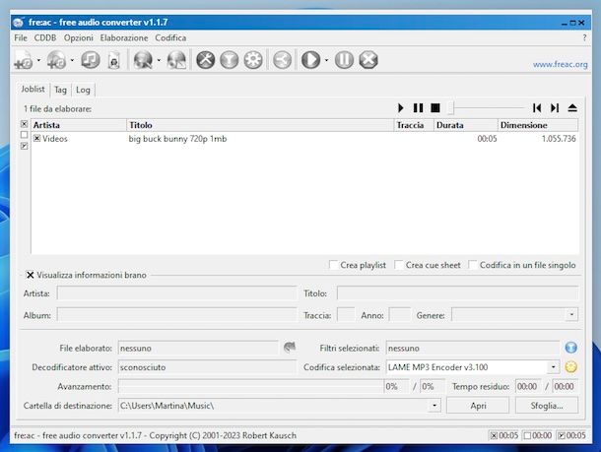Click the select all tracks checkbox icon
Screen dimensions: 601x452
25,124
